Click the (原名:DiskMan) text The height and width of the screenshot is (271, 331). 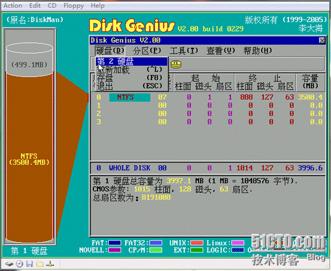35,20
